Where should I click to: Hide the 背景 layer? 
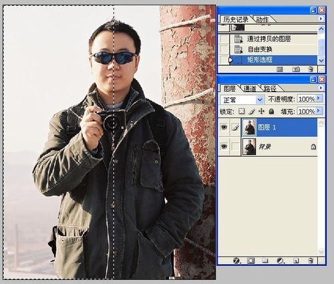[224, 146]
